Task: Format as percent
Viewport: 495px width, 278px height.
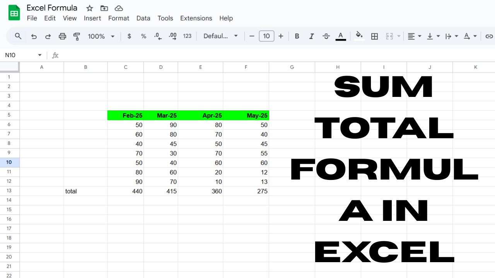Action: tap(143, 36)
